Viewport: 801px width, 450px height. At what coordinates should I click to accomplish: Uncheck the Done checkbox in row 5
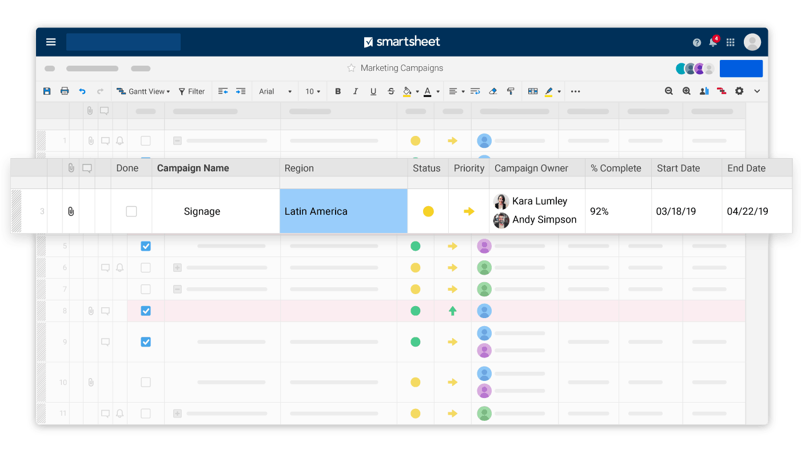(146, 246)
